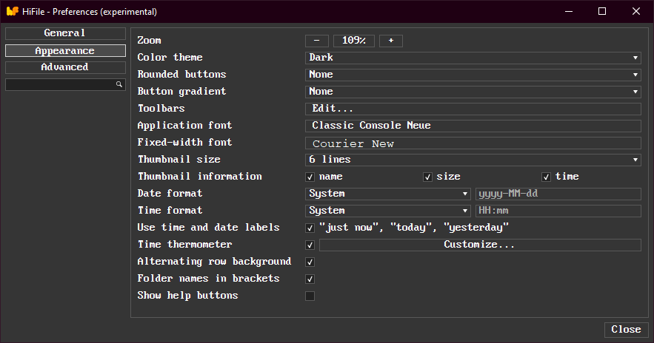Toggle thumbnail information time checkbox
The height and width of the screenshot is (343, 654).
pyautogui.click(x=546, y=177)
